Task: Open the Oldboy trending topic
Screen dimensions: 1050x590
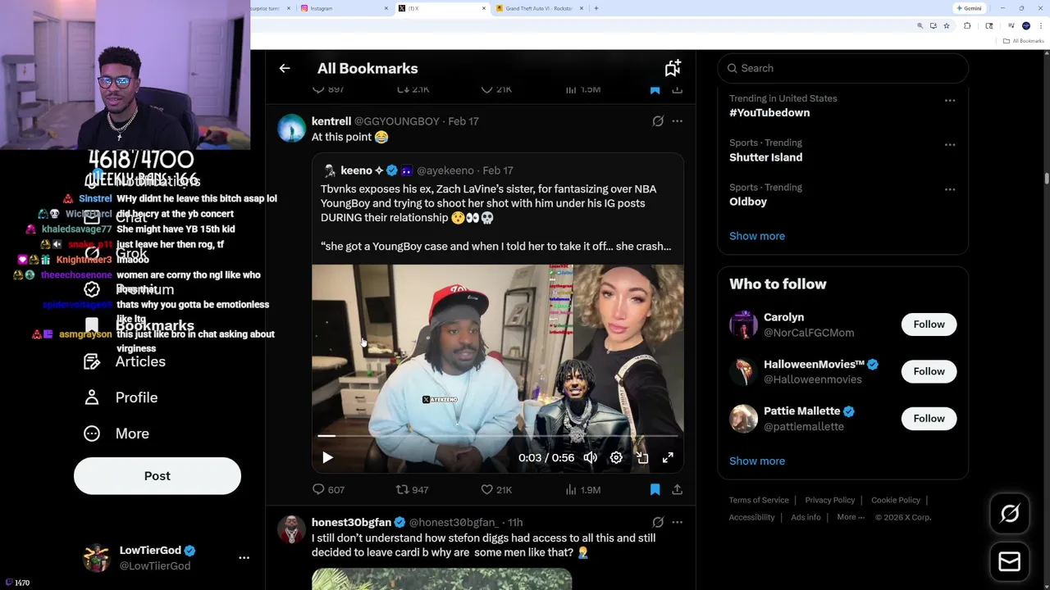Action: (748, 202)
